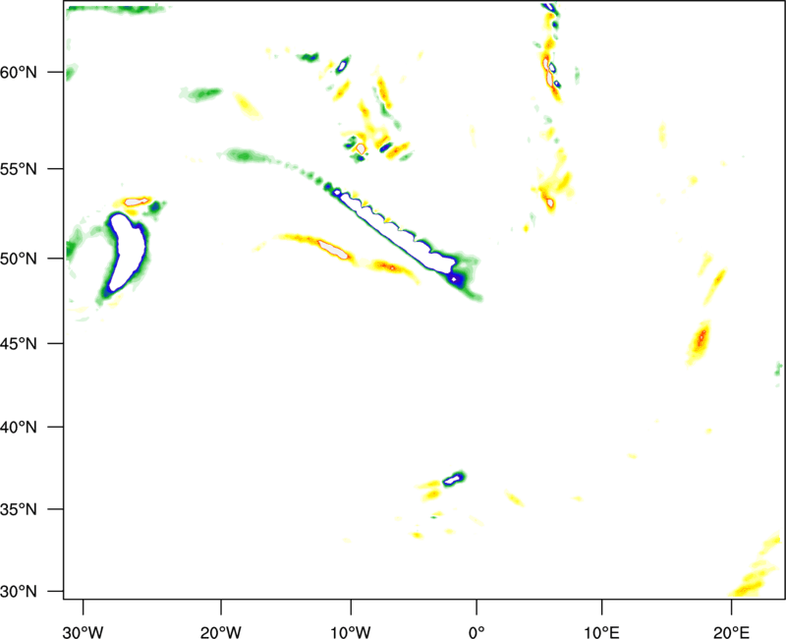Click the 30°N latitude label
Viewport: 786px width, 639px height.
click(x=19, y=592)
